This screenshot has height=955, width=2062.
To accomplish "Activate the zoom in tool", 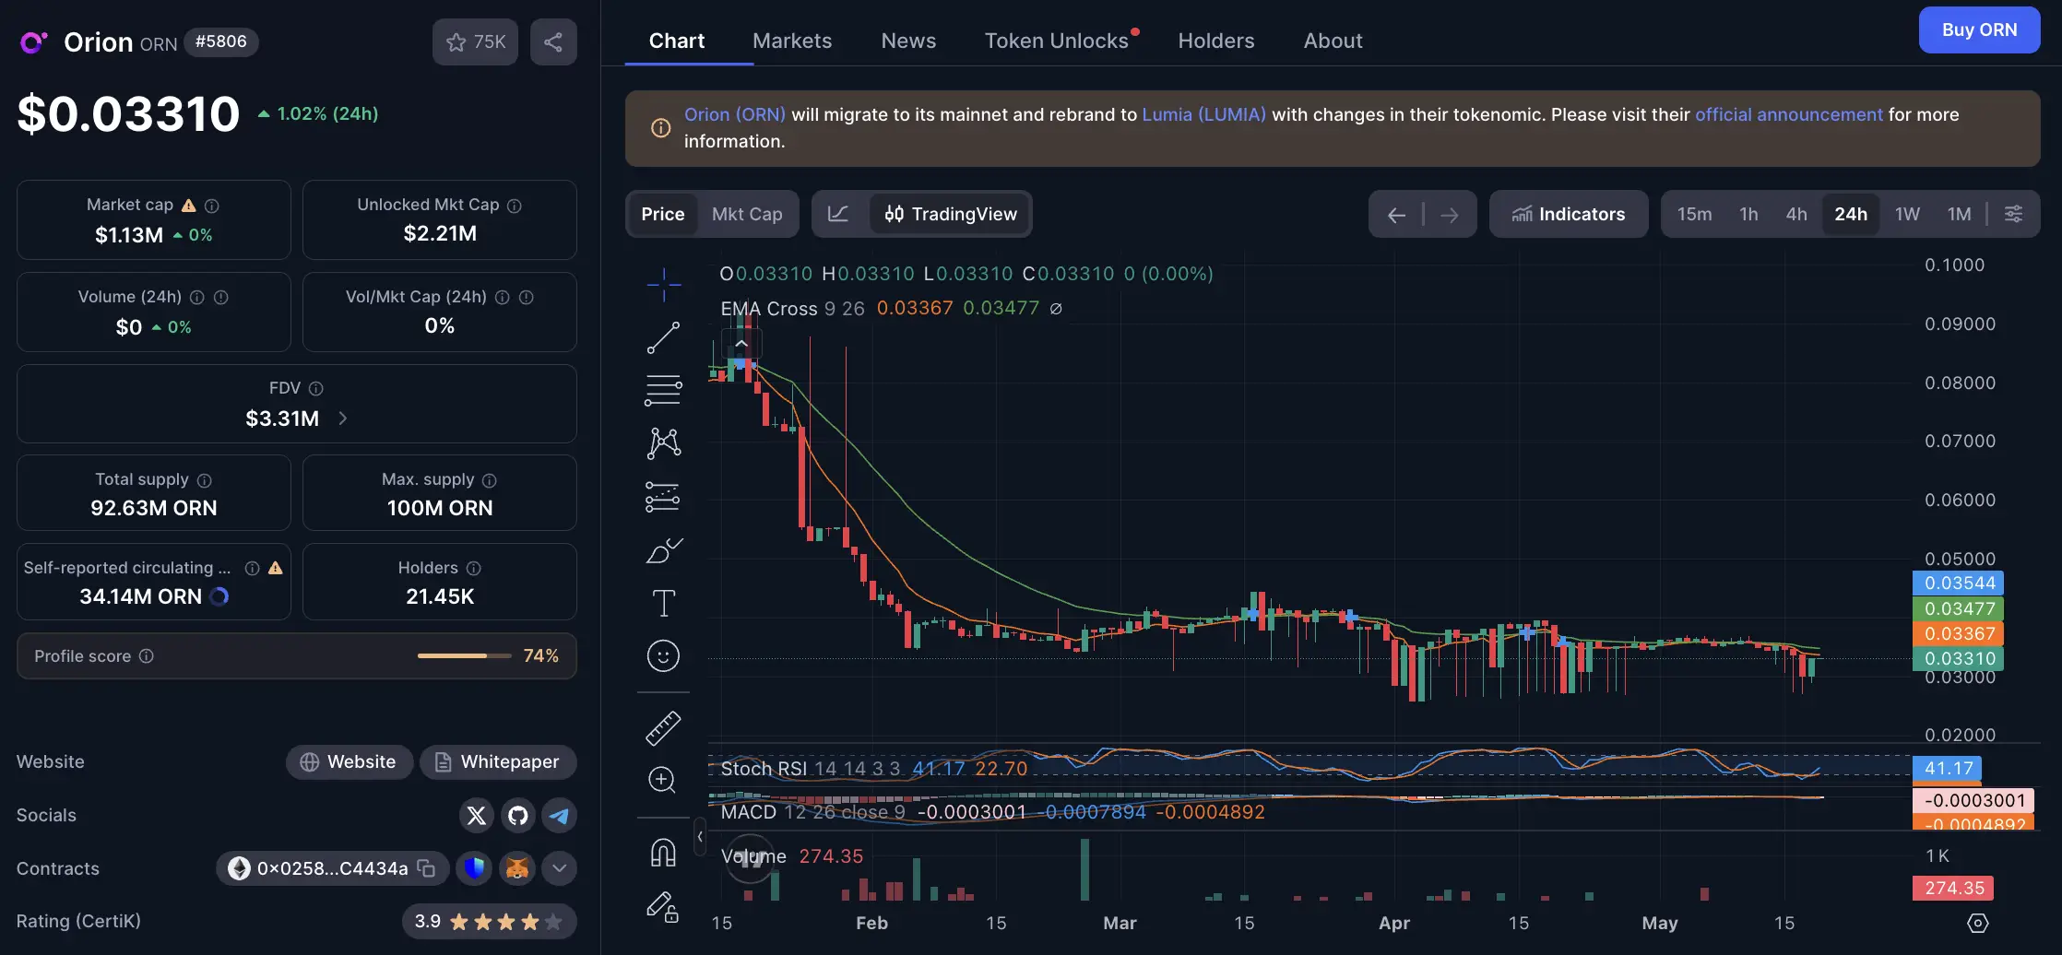I will tap(663, 780).
